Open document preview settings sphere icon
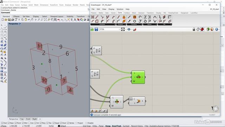The width and height of the screenshot is (225, 127). 212,29
